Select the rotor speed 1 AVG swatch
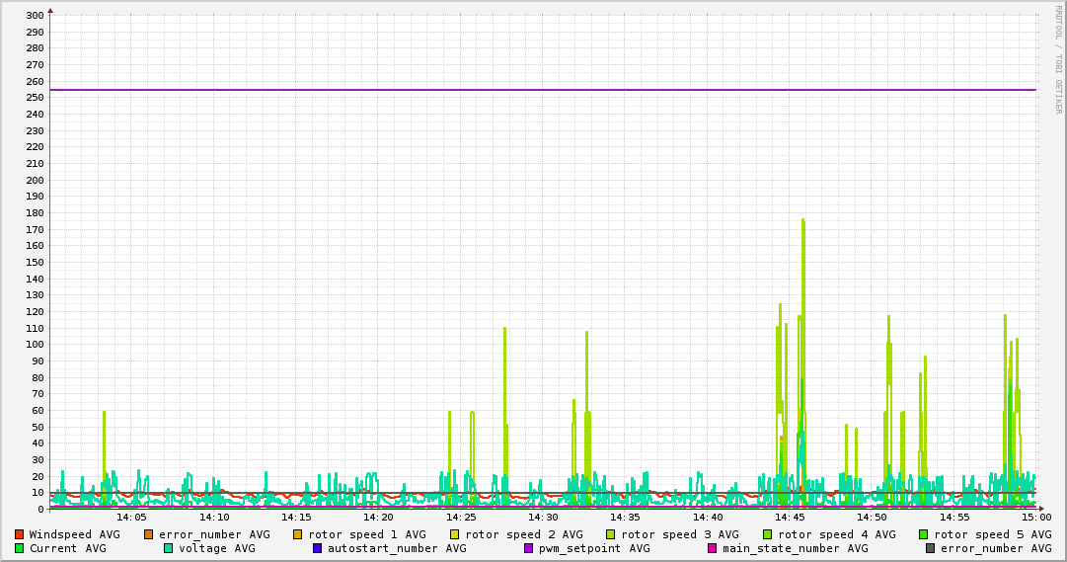The height and width of the screenshot is (562, 1067). (x=298, y=534)
